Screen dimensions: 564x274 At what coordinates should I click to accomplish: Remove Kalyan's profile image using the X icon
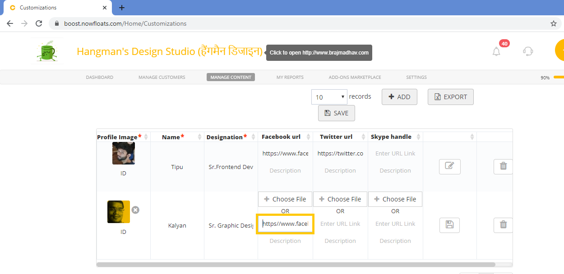(135, 210)
